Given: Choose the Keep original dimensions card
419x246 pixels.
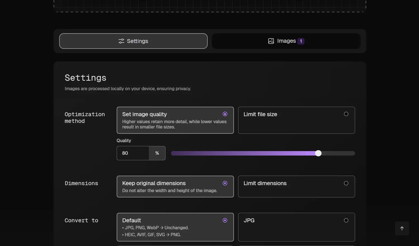Looking at the screenshot, I should click(x=175, y=187).
